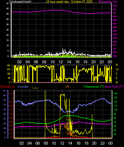Click the 120 temperature axis value
The width and height of the screenshot is (124, 147).
point(115,102)
